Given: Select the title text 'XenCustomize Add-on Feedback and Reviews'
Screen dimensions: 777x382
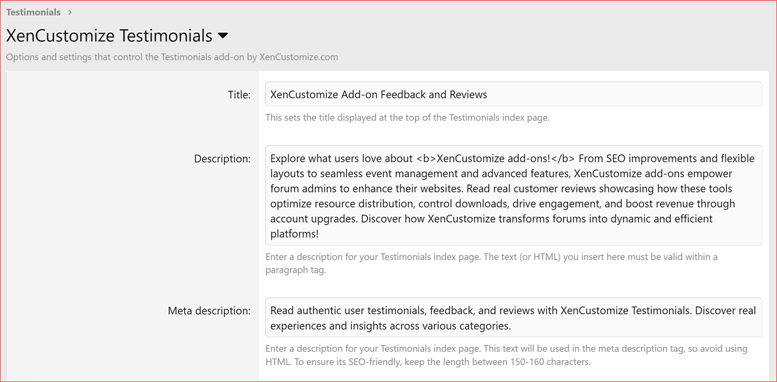Looking at the screenshot, I should pos(378,95).
